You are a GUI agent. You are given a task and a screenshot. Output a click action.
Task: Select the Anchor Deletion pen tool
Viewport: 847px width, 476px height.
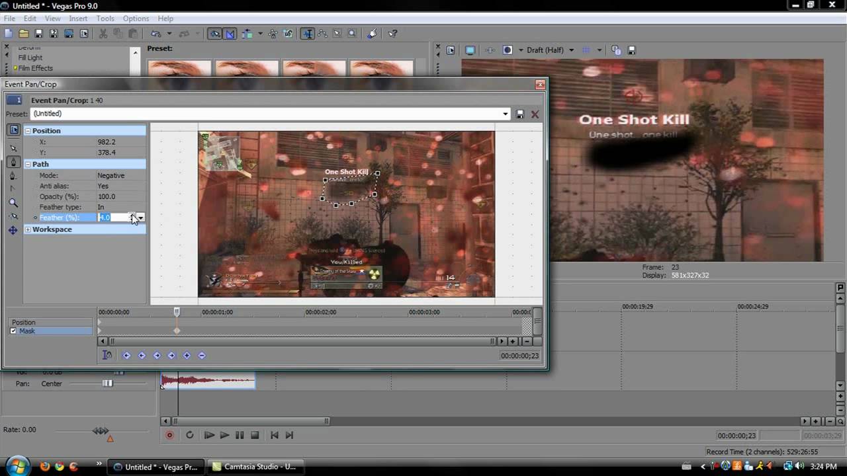coord(13,176)
